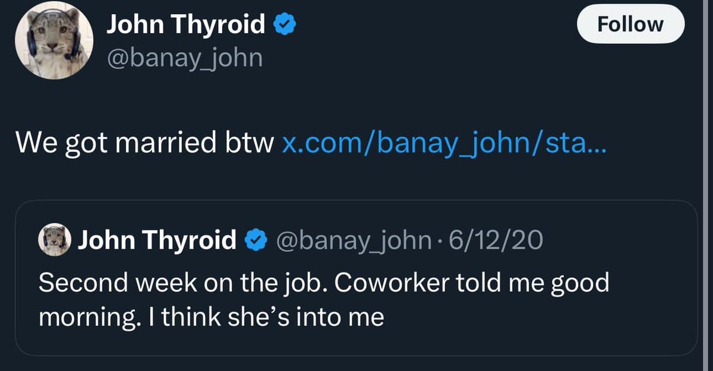Click the scrollbar on the right edge

(x=705, y=178)
